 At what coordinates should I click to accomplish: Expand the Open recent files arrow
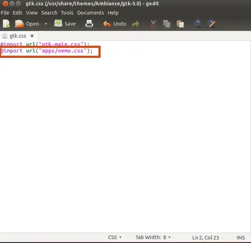coord(46,24)
